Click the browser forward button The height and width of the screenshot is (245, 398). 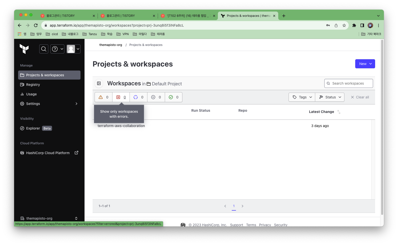[28, 25]
